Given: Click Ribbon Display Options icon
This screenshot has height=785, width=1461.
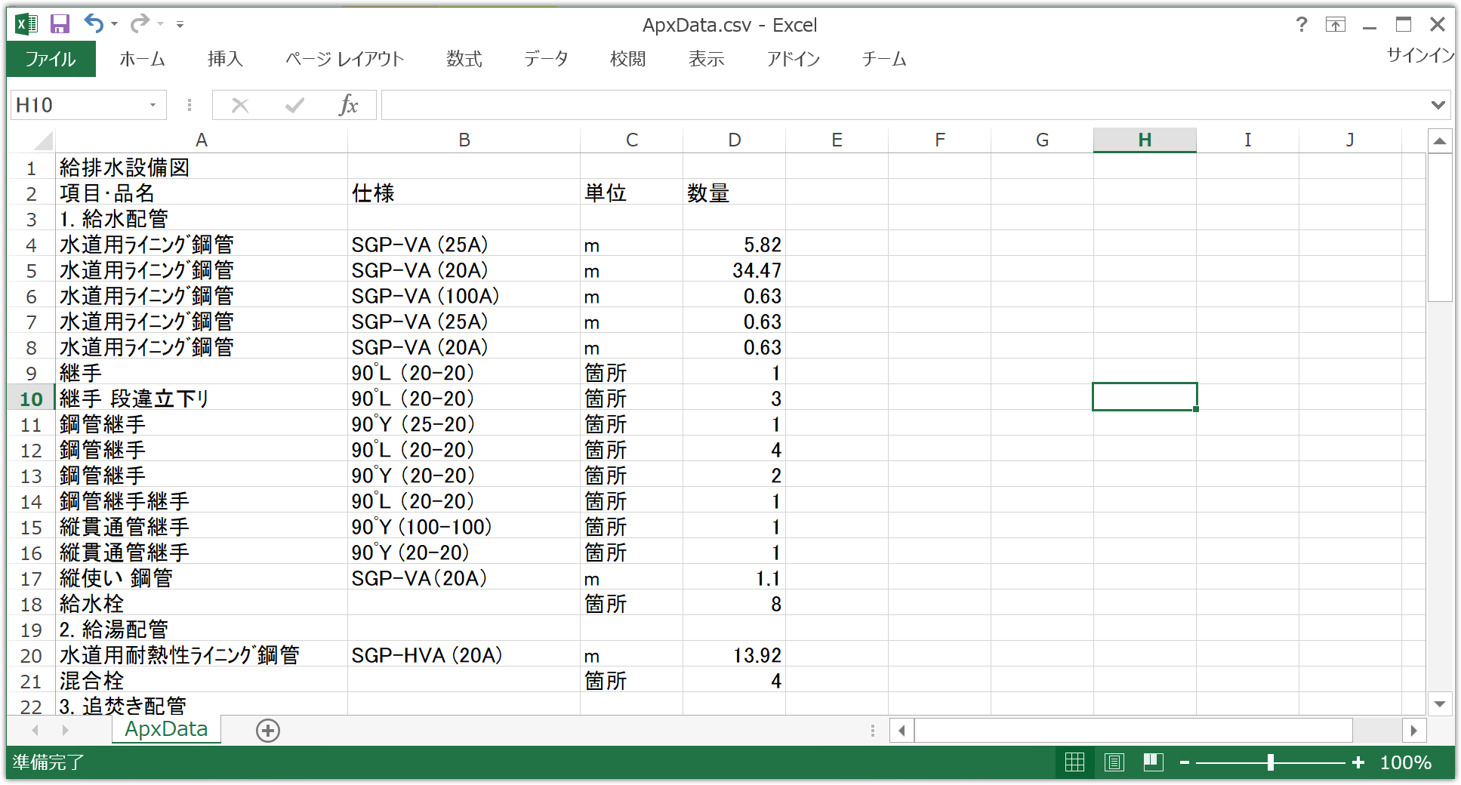Looking at the screenshot, I should 1336,25.
